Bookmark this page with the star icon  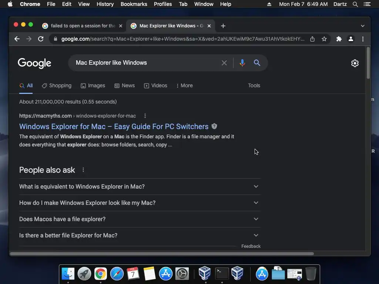click(324, 39)
